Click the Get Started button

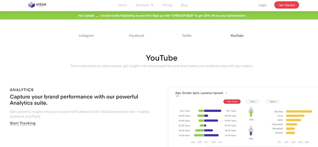pos(287,5)
